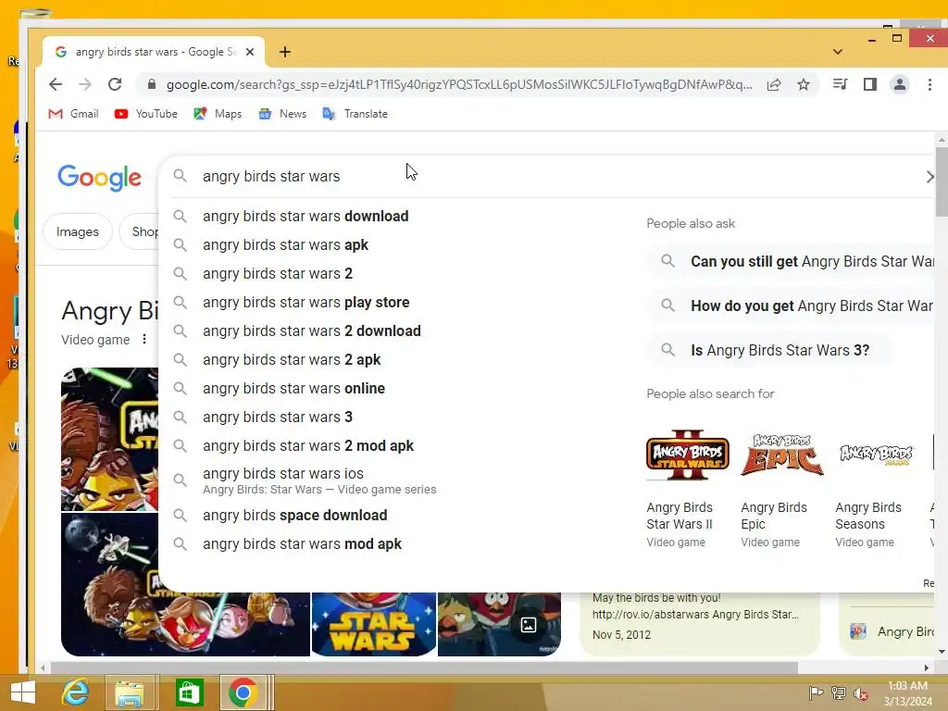Click 'Is Angry Birds Star Wars 3?' question

769,350
